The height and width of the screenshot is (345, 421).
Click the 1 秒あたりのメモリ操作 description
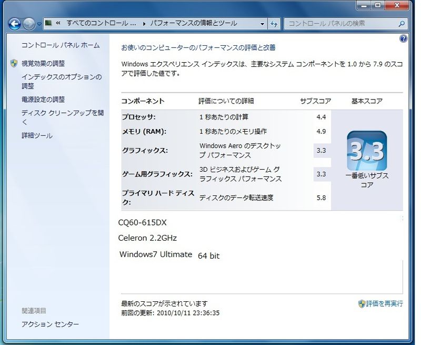pos(233,132)
